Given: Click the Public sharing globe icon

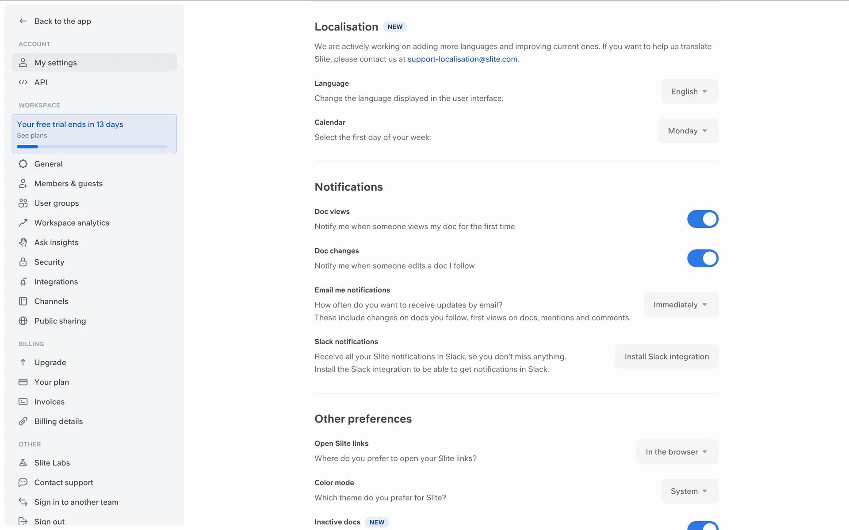Looking at the screenshot, I should [23, 321].
